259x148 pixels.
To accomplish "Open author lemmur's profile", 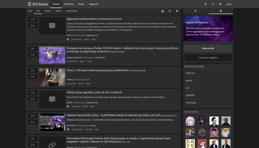I will pos(70,35).
